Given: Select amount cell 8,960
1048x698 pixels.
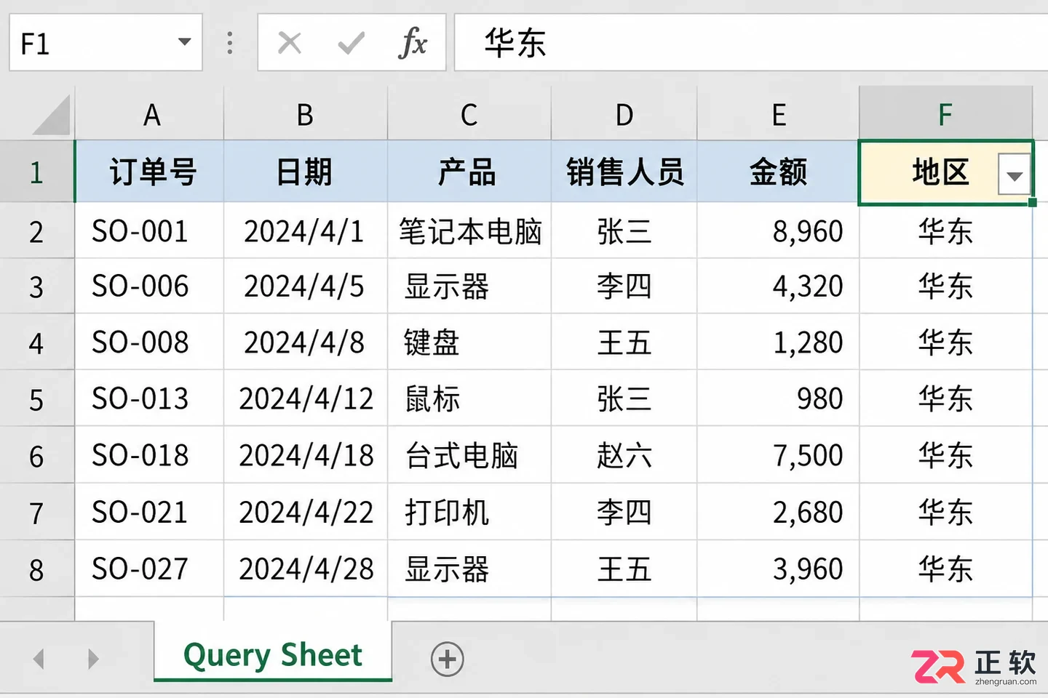Looking at the screenshot, I should [x=778, y=231].
